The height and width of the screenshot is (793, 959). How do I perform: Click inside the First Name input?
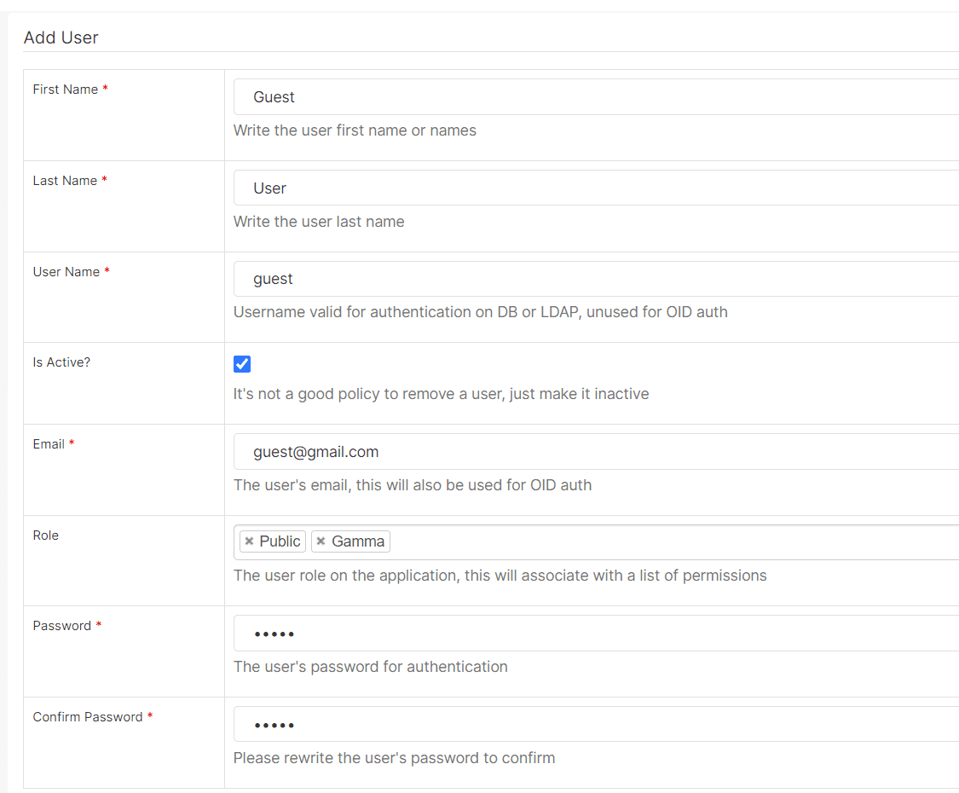click(x=511, y=96)
